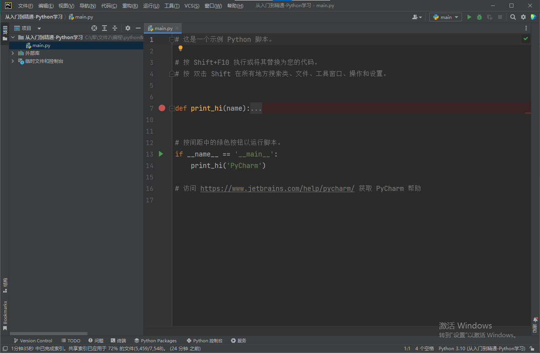540x353 pixels.
Task: Remove the red breakpoint on line 7
Action: (162, 108)
